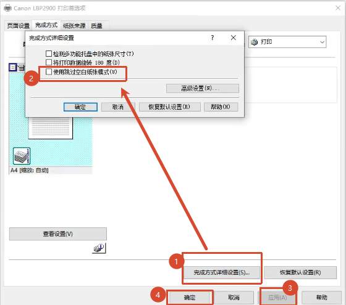
Task: Click 帮助 at bottom of preferences window
Action: coord(321,298)
